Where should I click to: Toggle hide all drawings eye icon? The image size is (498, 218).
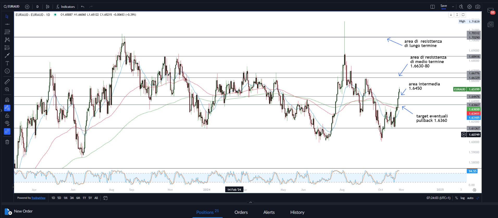[7, 123]
